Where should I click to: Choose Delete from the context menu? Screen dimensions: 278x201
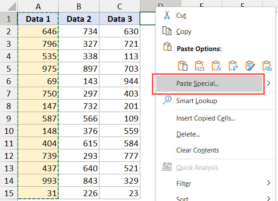click(187, 134)
